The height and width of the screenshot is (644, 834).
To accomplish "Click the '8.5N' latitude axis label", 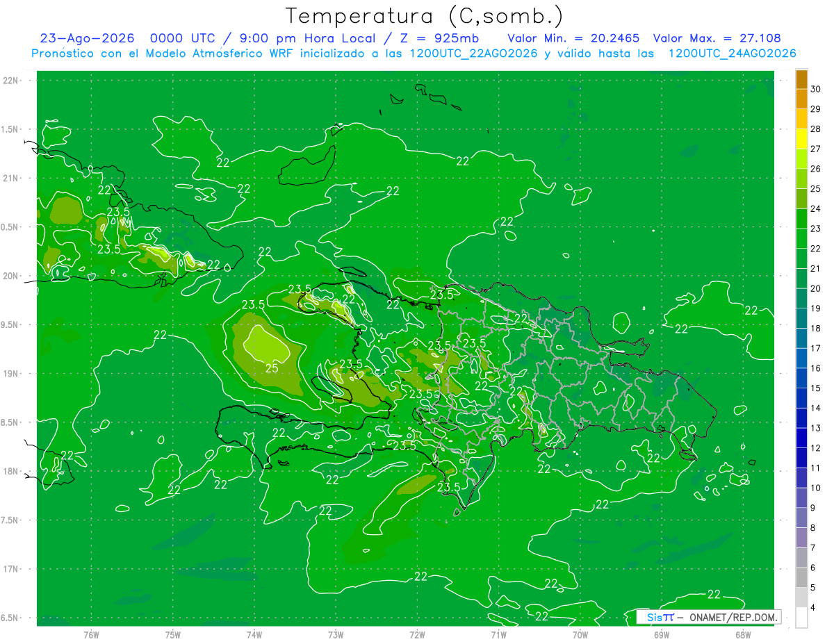I will [10, 422].
